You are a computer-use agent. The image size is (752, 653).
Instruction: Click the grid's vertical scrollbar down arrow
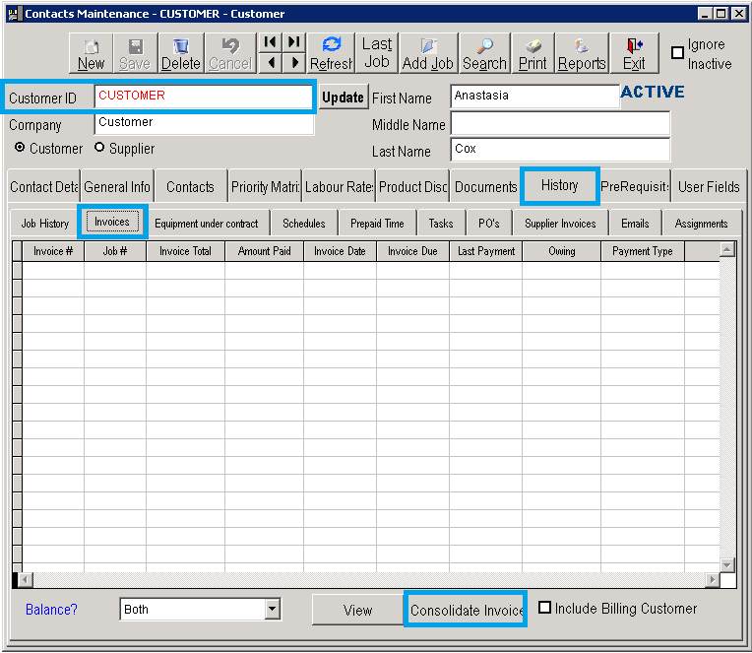(x=727, y=564)
